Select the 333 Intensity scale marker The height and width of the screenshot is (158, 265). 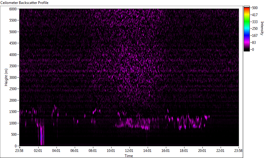(x=255, y=22)
